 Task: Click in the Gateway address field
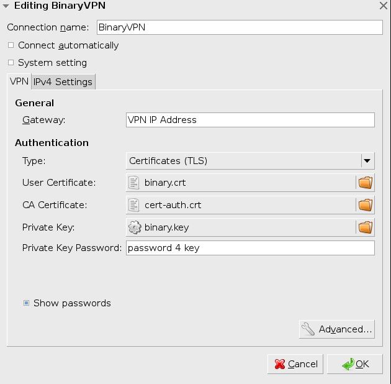[249, 120]
